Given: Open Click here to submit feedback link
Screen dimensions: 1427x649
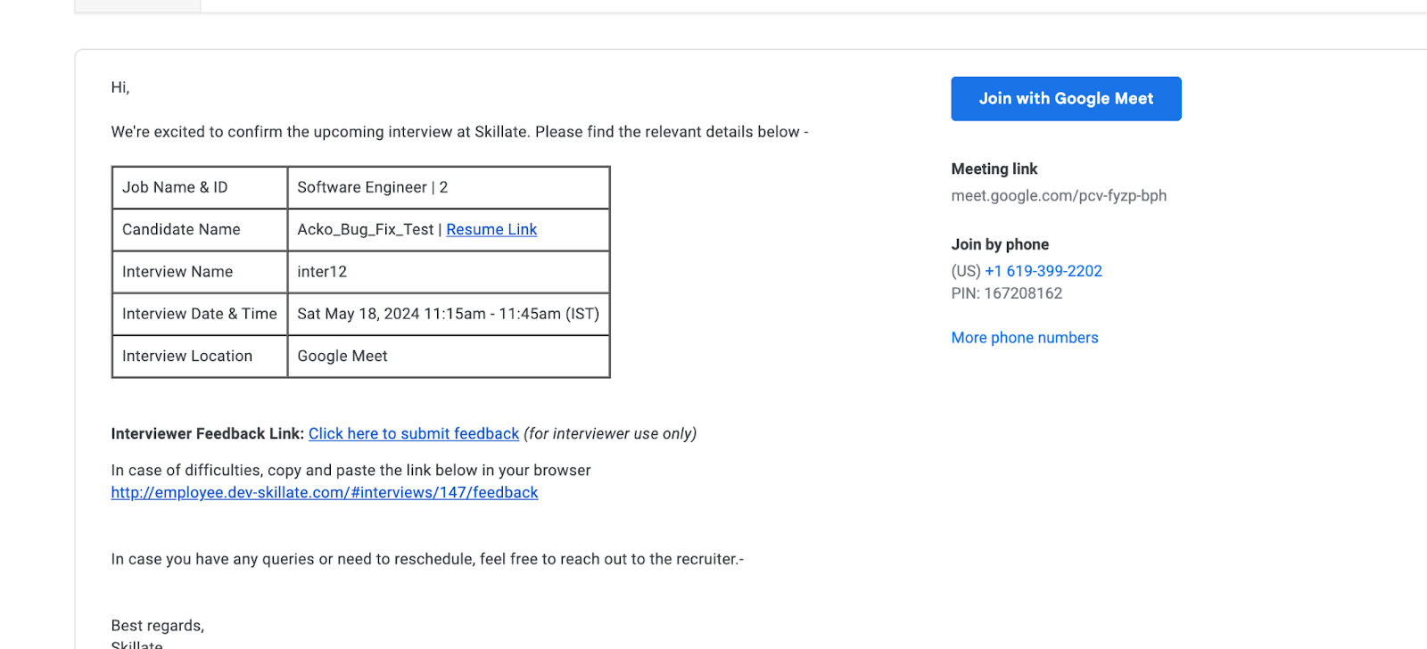Looking at the screenshot, I should [414, 434].
